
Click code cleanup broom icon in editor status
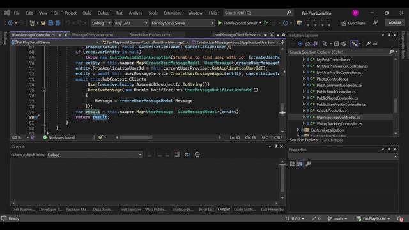[101, 137]
